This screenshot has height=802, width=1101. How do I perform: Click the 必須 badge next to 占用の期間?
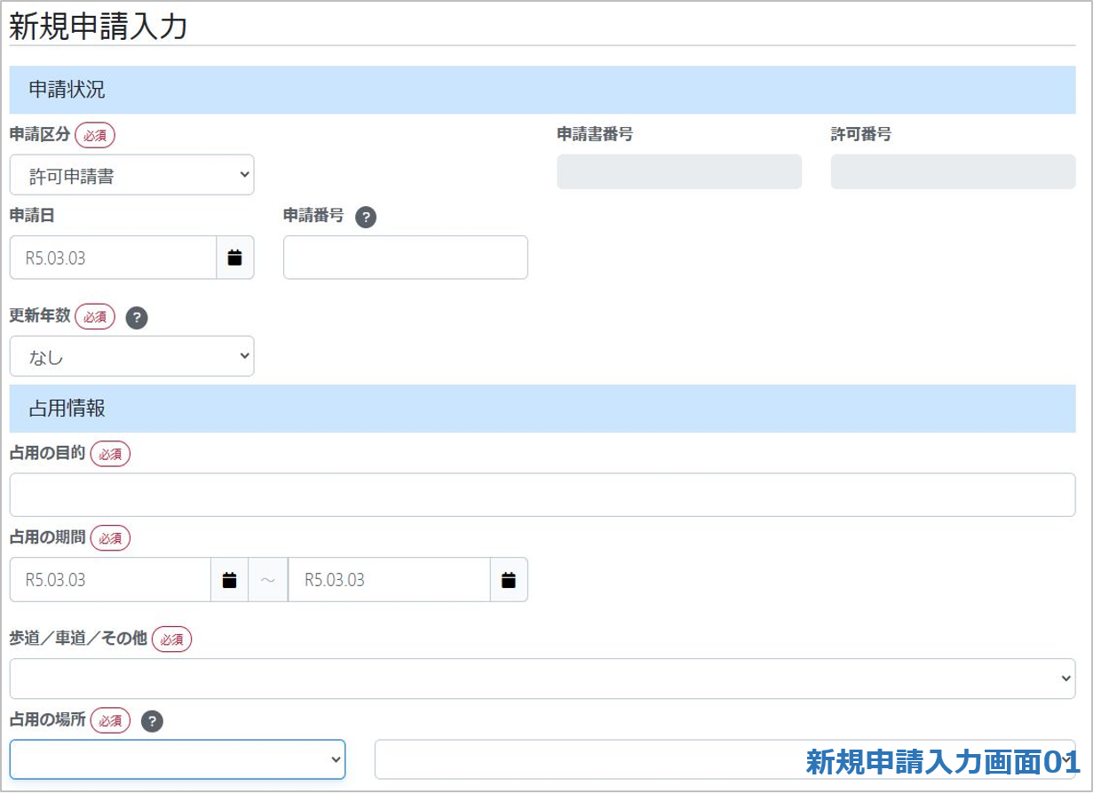coord(110,538)
